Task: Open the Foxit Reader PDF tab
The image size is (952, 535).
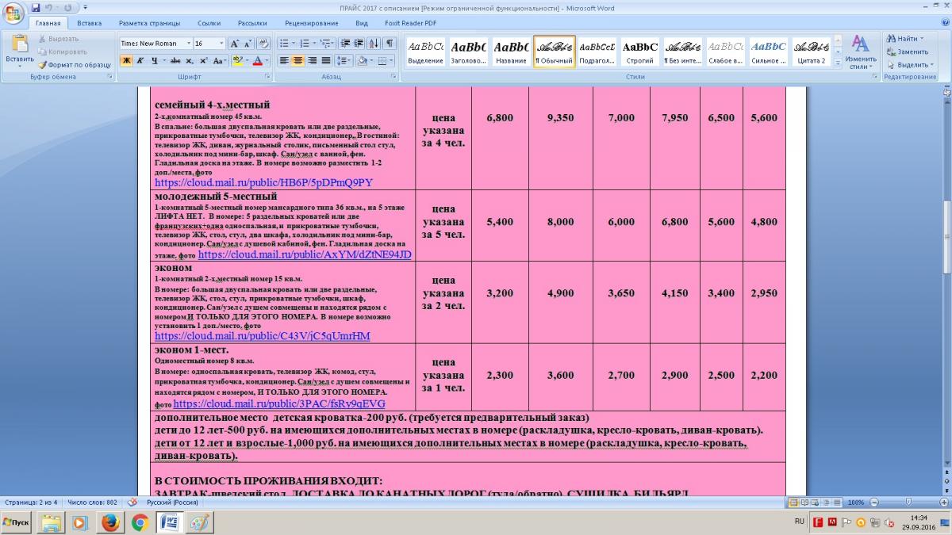Action: coord(410,24)
